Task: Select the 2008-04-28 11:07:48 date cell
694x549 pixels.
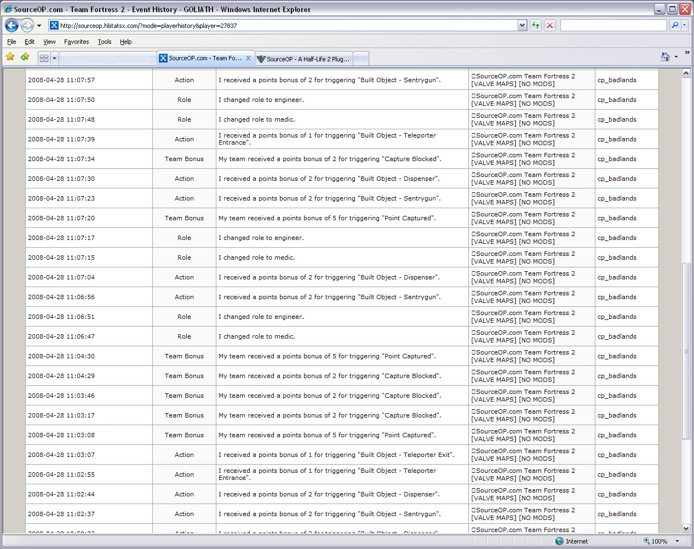Action: pos(61,119)
